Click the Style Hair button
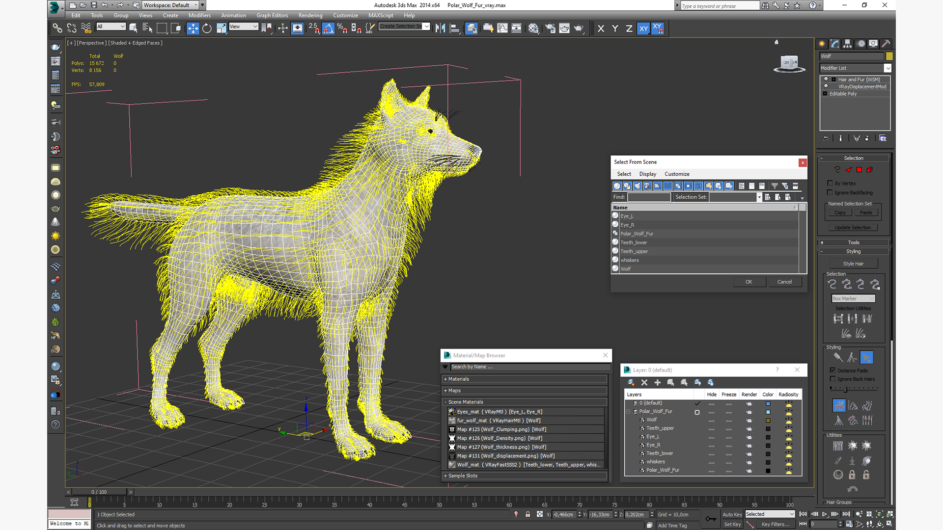 click(853, 264)
